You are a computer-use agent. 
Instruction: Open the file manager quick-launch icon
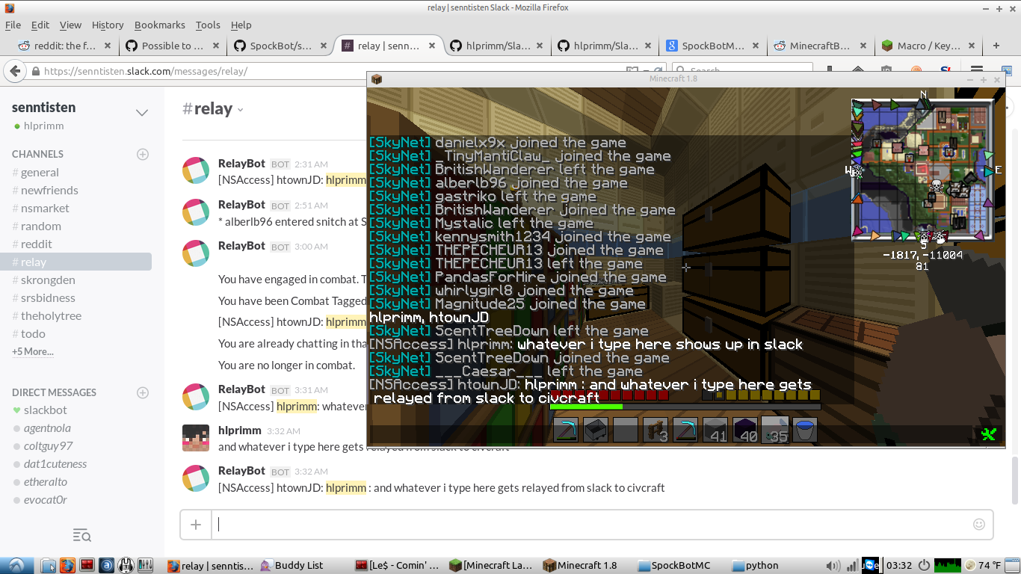pyautogui.click(x=48, y=565)
